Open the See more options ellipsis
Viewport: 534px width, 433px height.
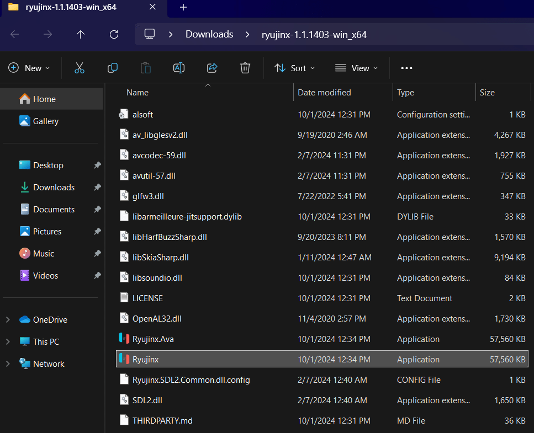tap(406, 68)
